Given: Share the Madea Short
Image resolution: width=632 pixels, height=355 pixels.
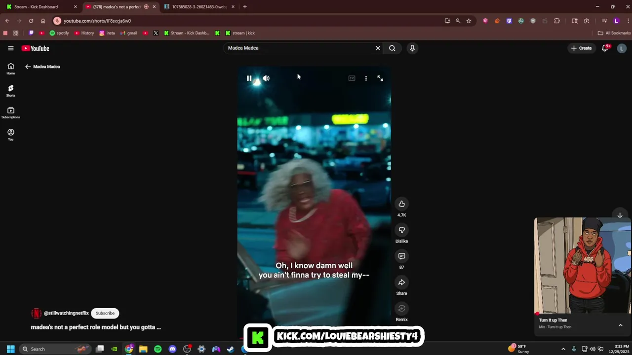Looking at the screenshot, I should coord(401,282).
